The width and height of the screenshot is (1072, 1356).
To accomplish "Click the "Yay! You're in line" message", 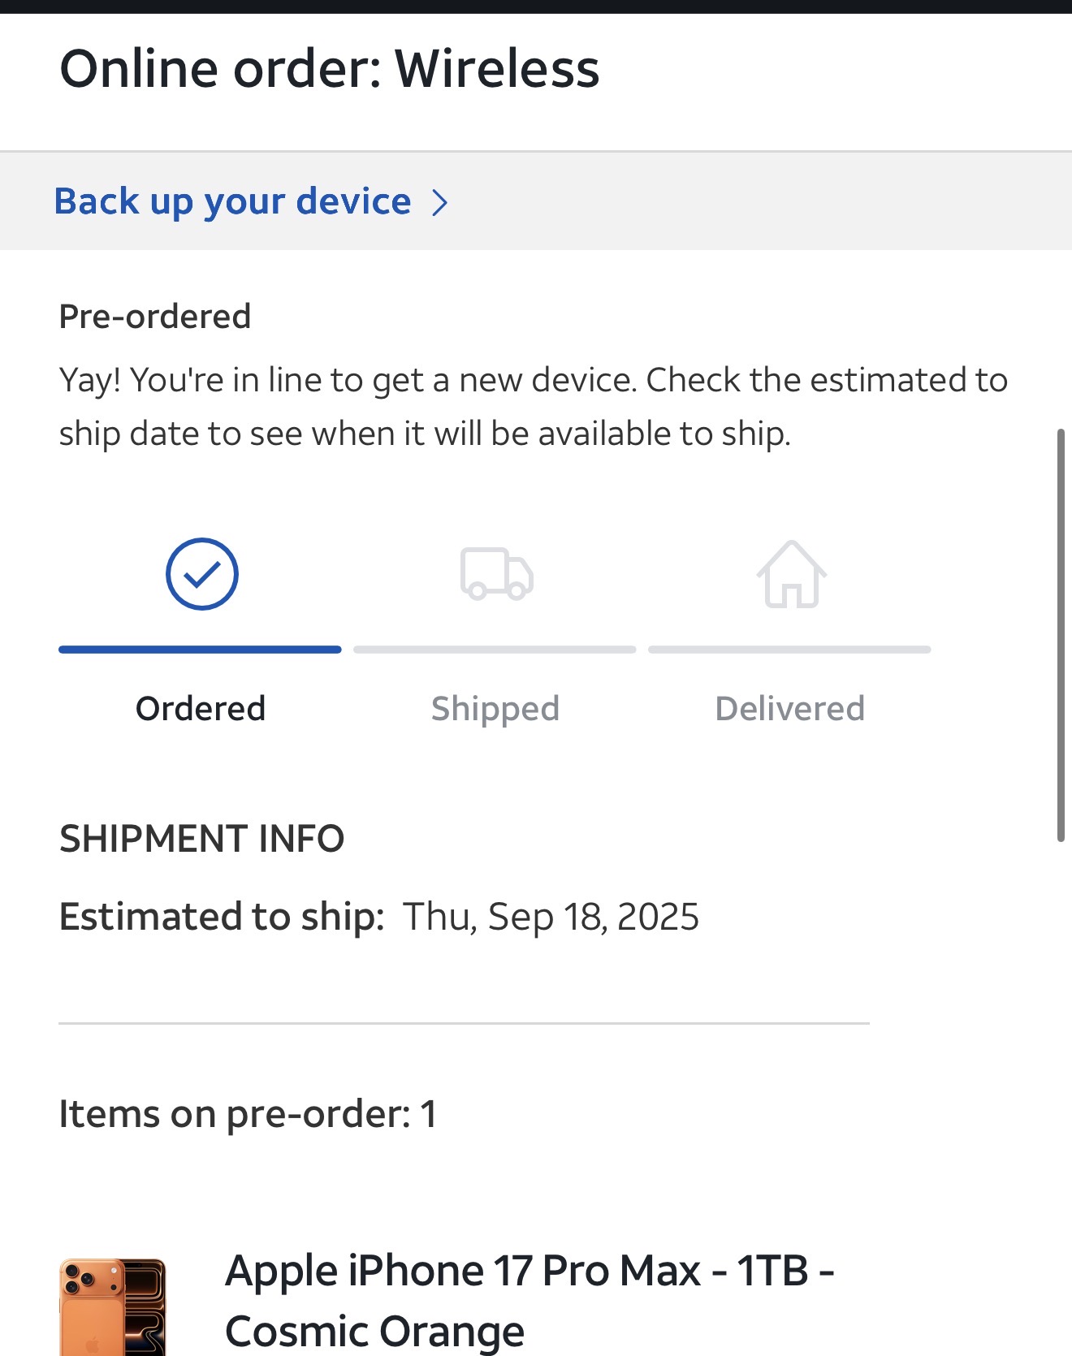I will [x=533, y=407].
